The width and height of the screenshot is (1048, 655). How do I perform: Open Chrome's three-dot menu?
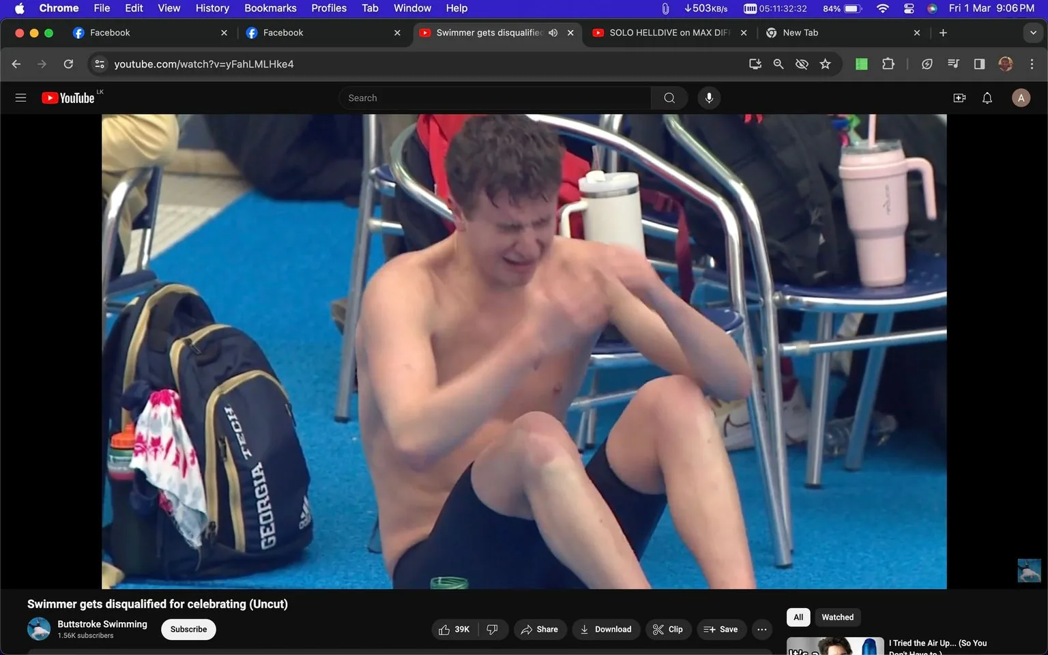click(1032, 63)
